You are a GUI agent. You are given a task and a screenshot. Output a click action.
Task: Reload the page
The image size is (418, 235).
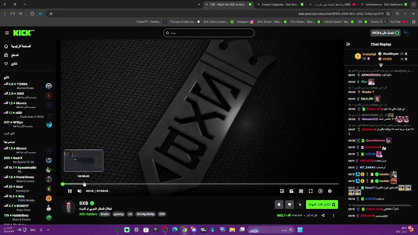click(397, 14)
